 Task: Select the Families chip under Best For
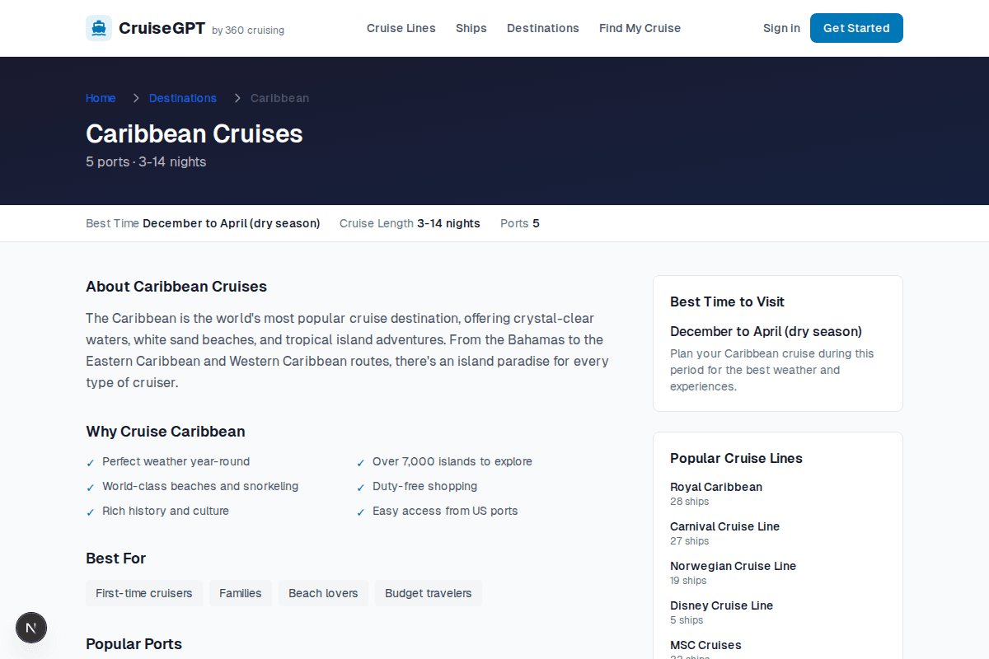click(240, 593)
